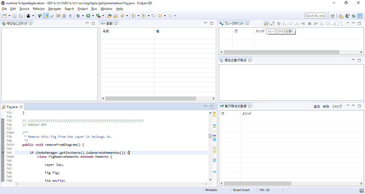Open the Run launch dropdown arrow
This screenshot has width=365, height=194.
pyautogui.click(x=93, y=16)
